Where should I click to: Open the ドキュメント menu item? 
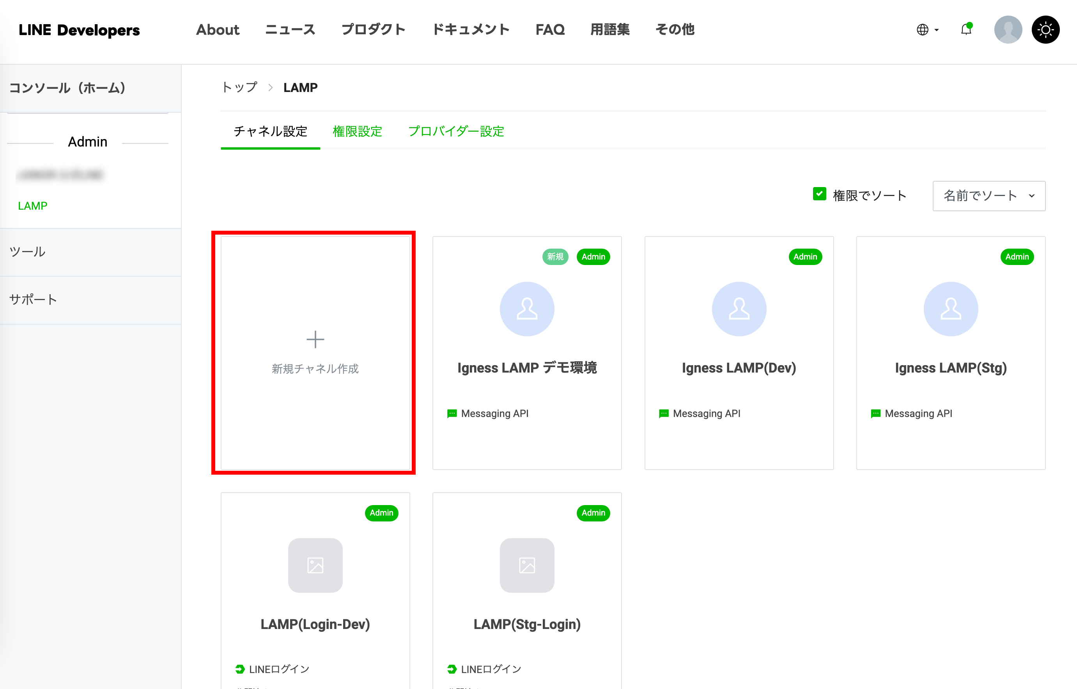(x=470, y=30)
